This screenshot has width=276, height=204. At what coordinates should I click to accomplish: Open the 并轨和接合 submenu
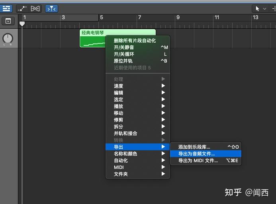pyautogui.click(x=138, y=133)
